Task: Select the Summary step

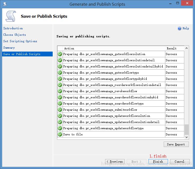Action: (9, 48)
